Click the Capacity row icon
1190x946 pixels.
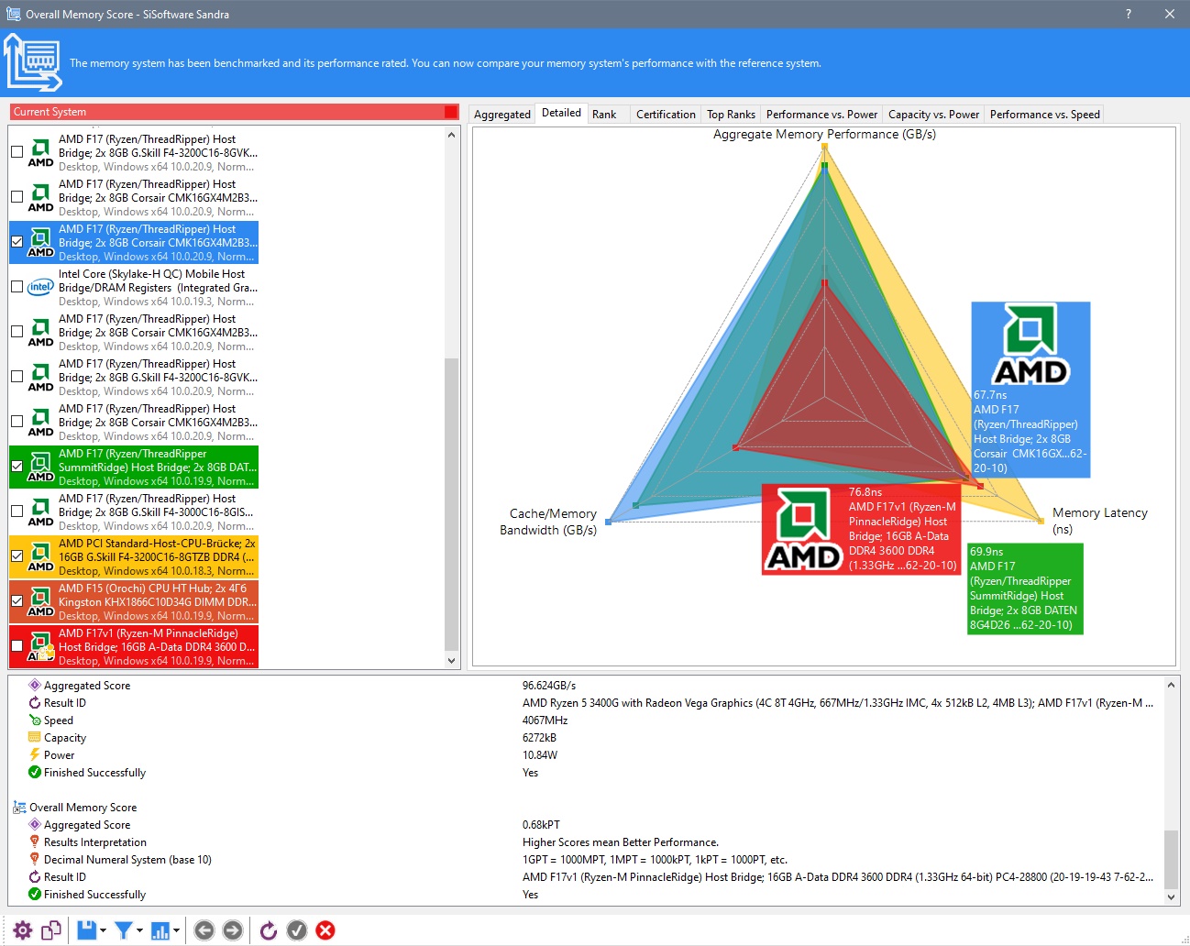point(35,738)
